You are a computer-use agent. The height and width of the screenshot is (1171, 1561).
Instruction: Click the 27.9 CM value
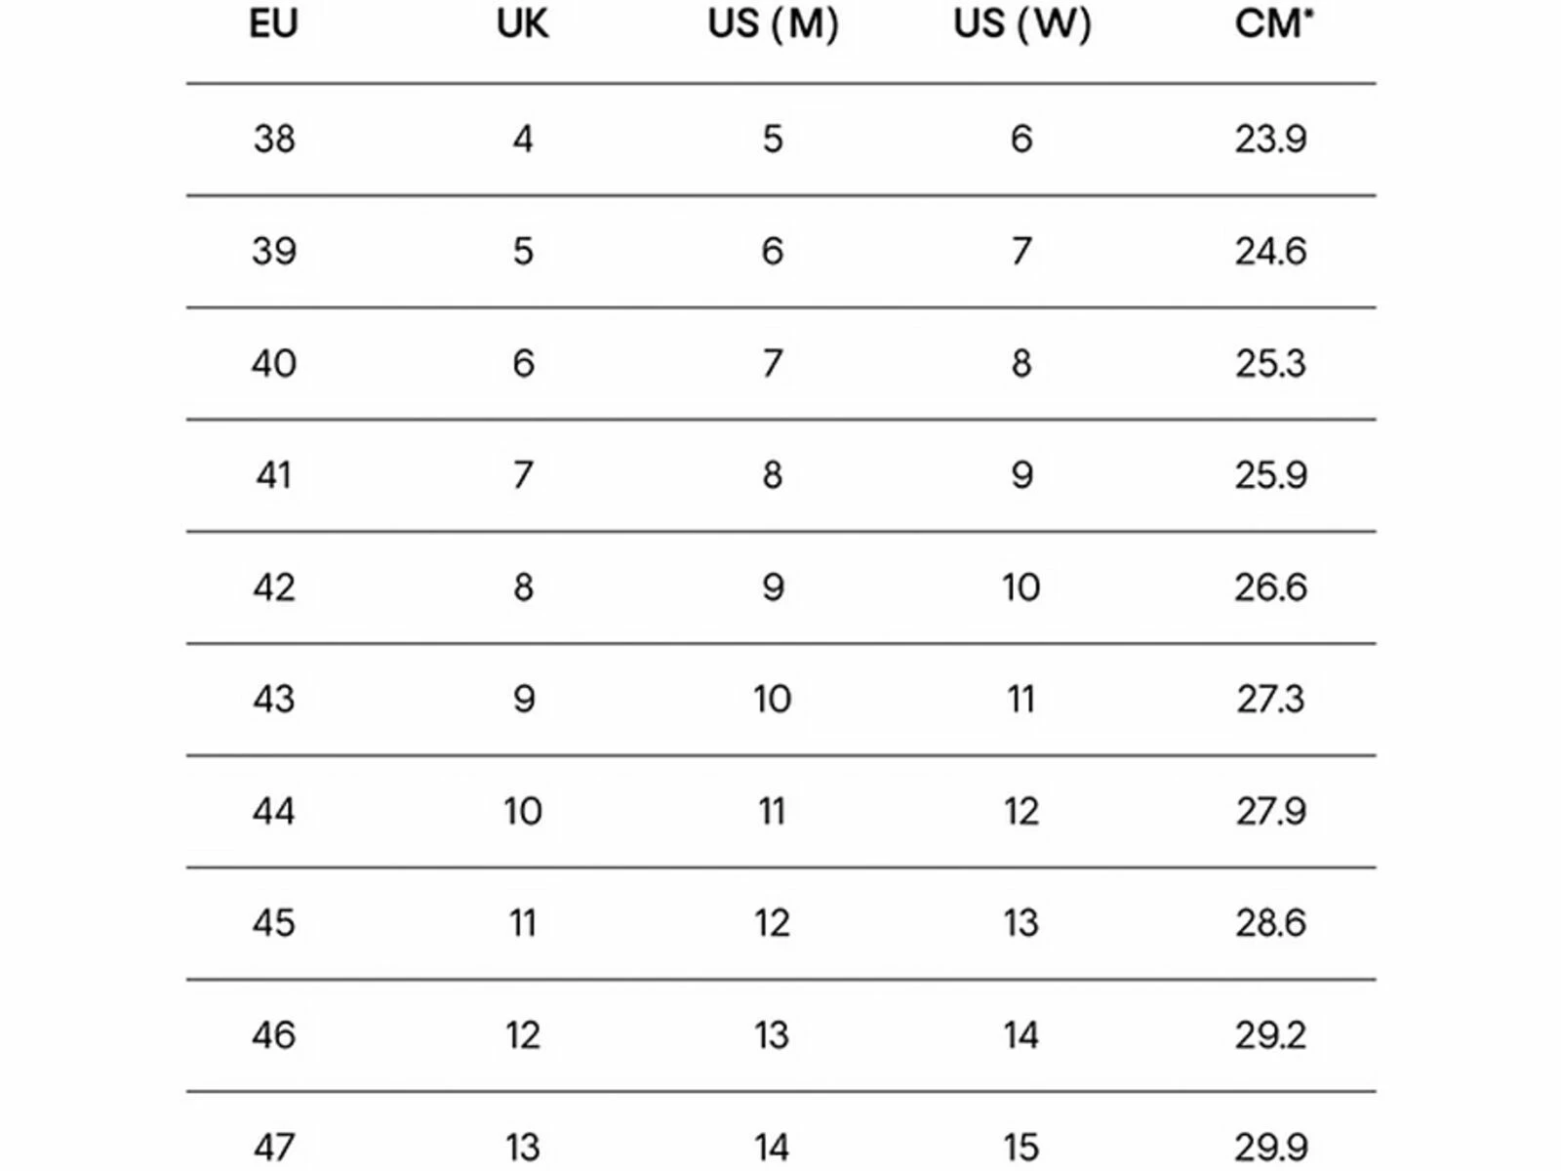click(1270, 811)
